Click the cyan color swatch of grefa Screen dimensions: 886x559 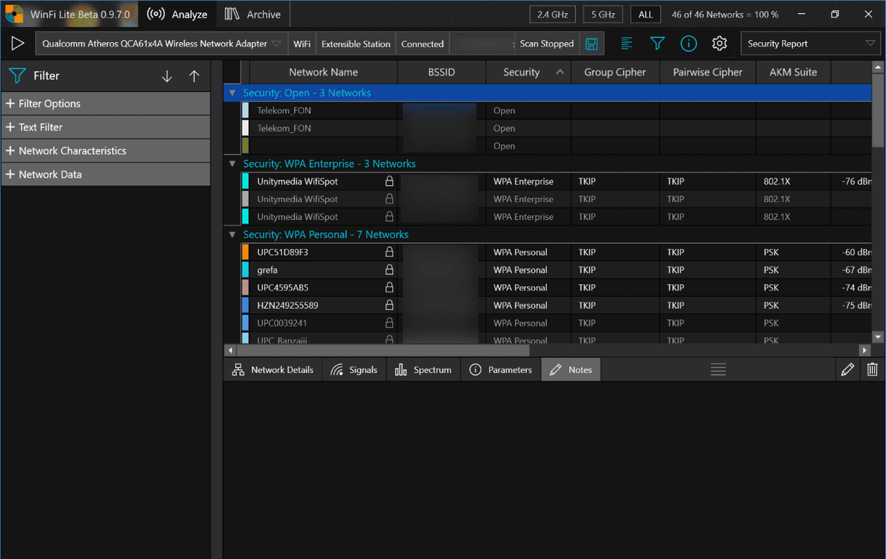pos(245,269)
